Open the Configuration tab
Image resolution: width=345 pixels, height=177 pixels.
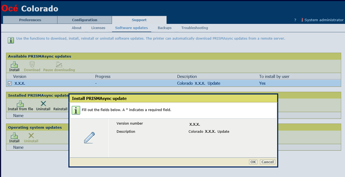click(x=84, y=20)
